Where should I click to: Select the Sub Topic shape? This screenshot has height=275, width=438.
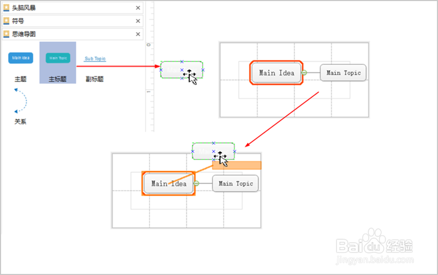pyautogui.click(x=95, y=58)
